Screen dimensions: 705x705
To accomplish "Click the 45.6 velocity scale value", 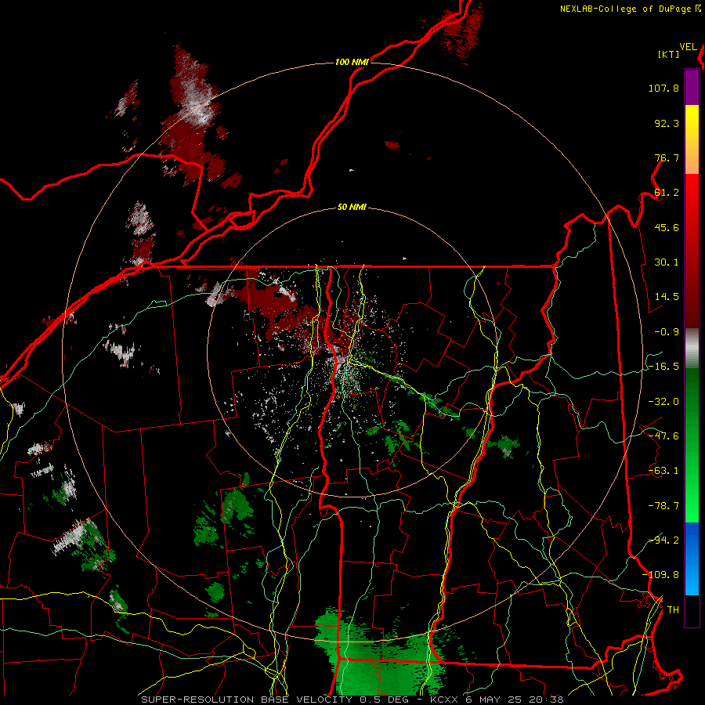I will (x=667, y=227).
